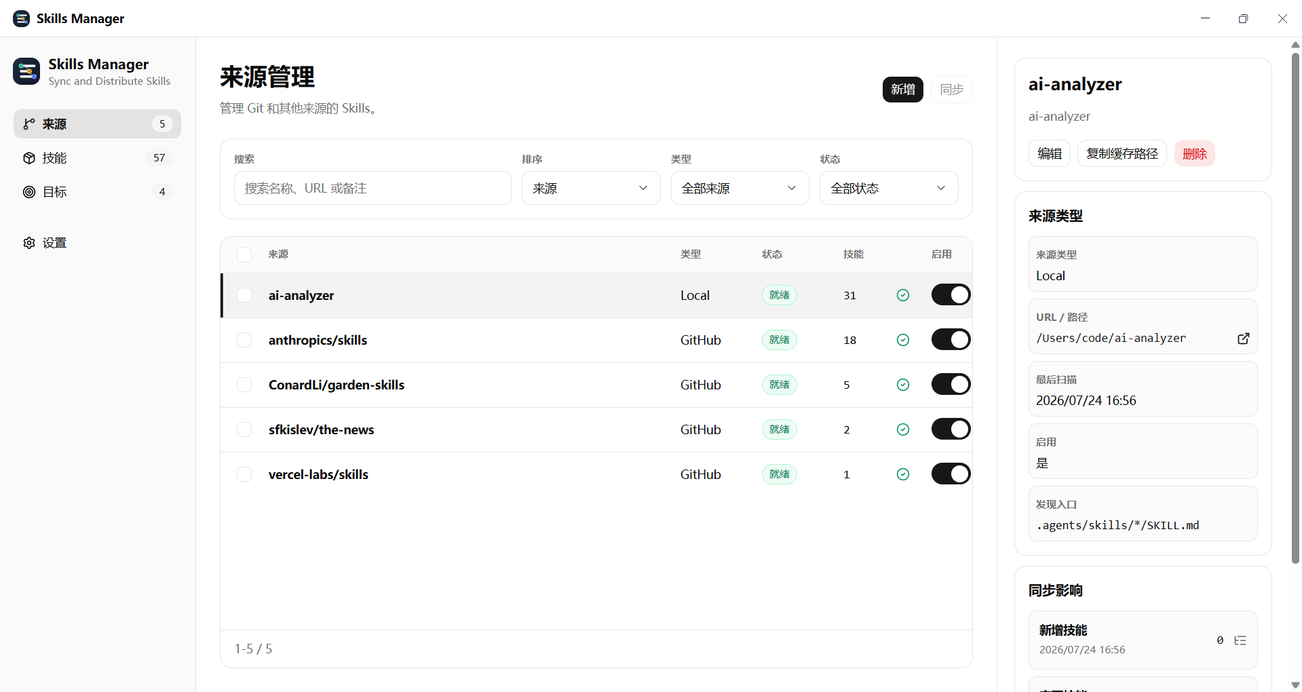Click the Local type cell for ai-analyzer
1302x692 pixels.
click(x=695, y=295)
